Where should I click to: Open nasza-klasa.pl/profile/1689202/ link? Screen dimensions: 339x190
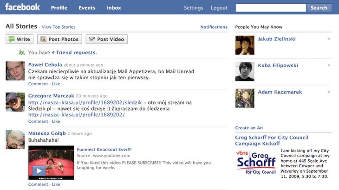pos(77,115)
